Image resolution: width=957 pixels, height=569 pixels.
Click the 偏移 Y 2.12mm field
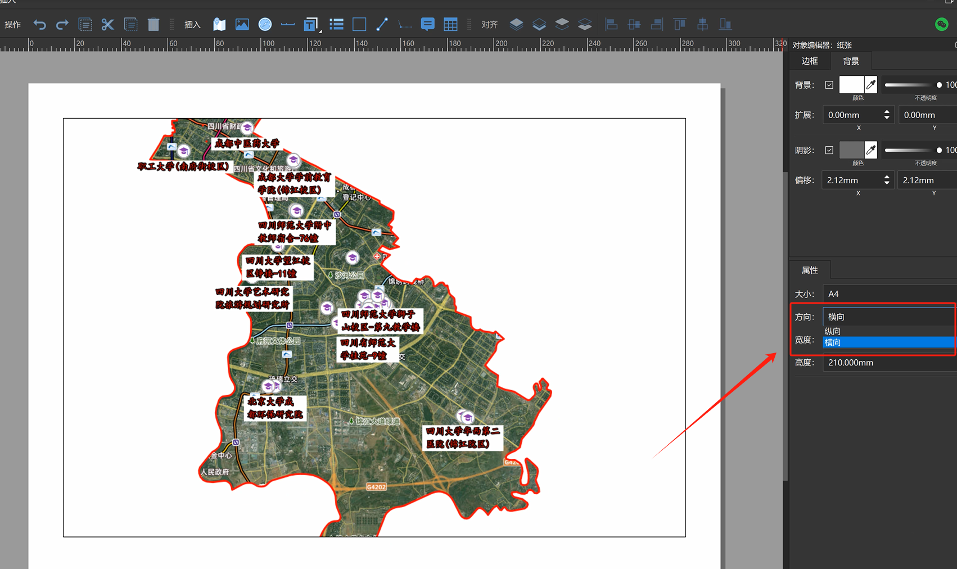(927, 180)
